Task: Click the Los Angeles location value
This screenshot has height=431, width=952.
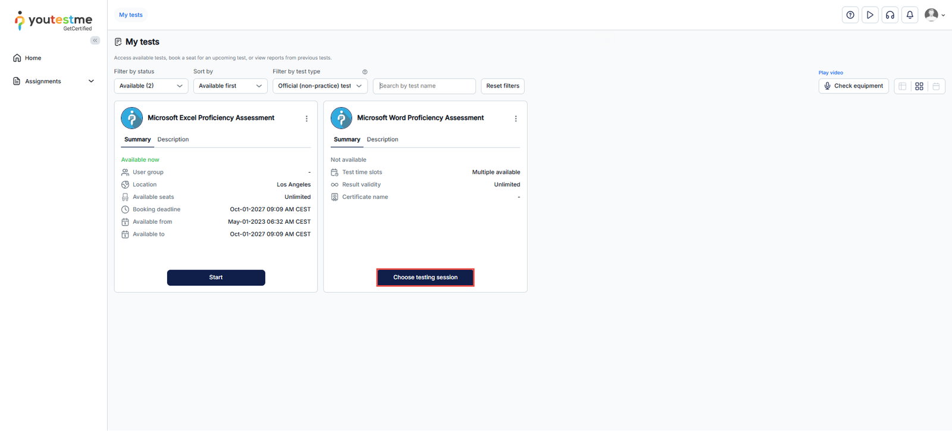Action: click(x=294, y=185)
